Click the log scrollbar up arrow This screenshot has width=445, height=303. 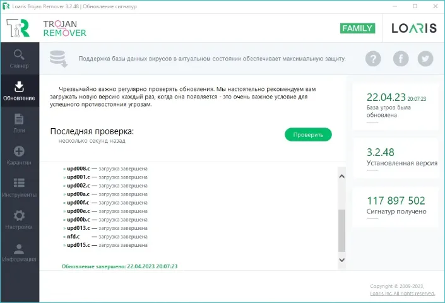pyautogui.click(x=342, y=176)
